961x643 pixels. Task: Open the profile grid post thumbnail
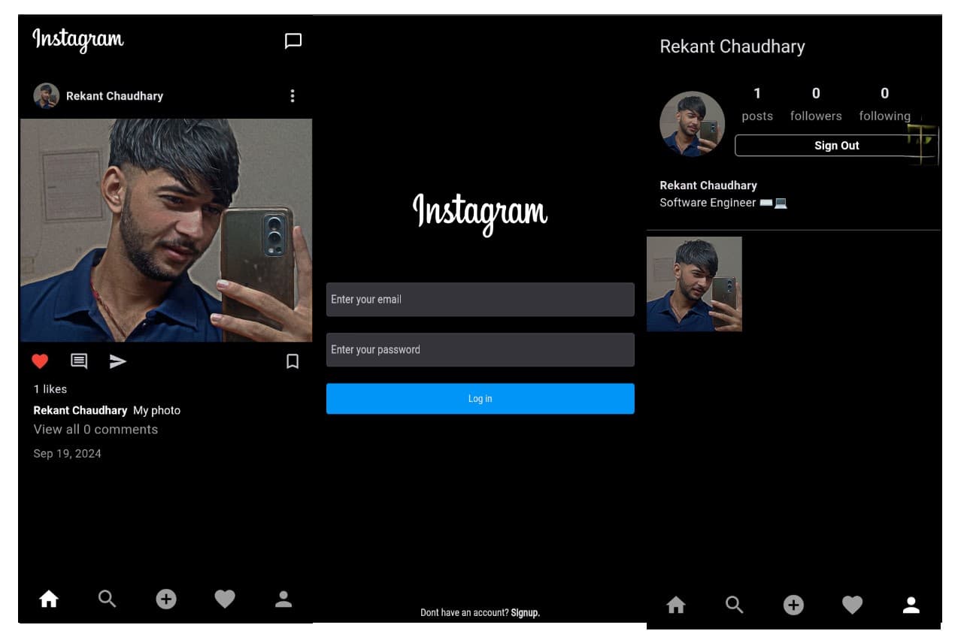pos(693,283)
